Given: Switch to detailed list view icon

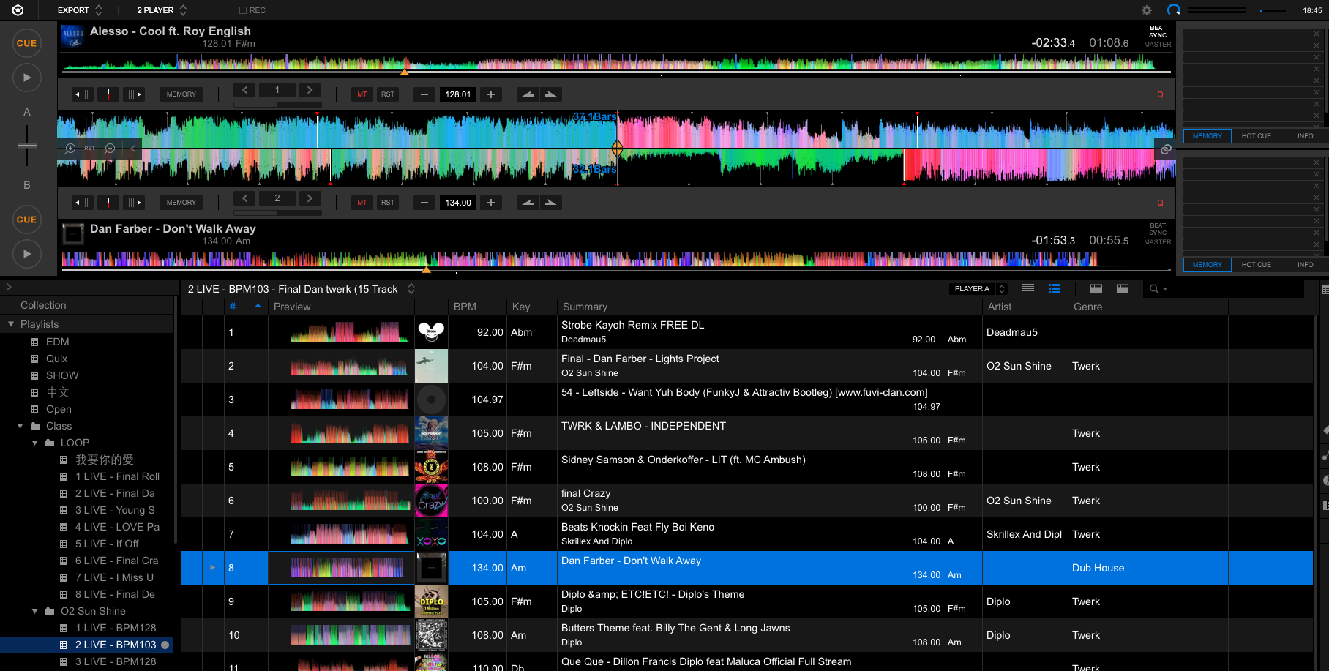Looking at the screenshot, I should pos(1055,289).
